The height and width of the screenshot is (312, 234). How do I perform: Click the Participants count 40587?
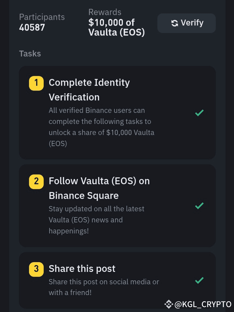click(32, 27)
